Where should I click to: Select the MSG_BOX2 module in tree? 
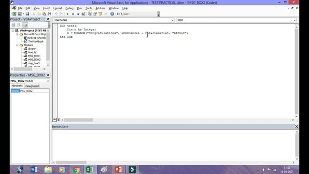pos(34,59)
